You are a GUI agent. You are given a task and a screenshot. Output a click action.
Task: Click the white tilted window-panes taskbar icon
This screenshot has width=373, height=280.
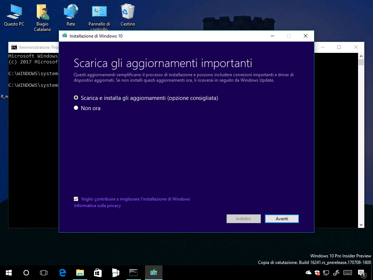coord(115,273)
